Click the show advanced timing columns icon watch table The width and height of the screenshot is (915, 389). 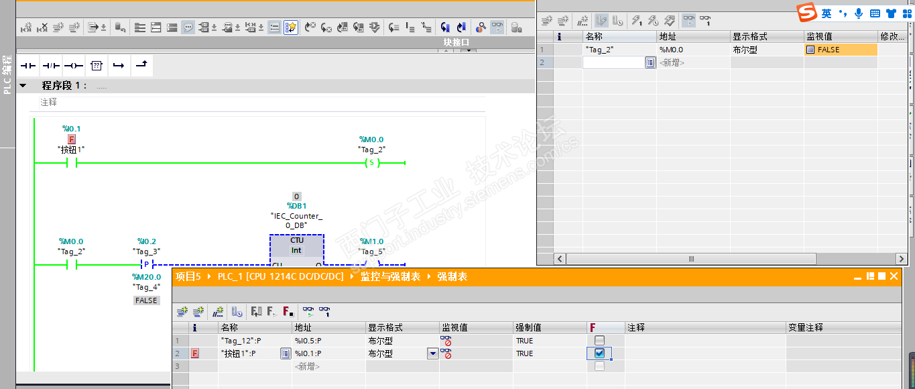(x=619, y=21)
